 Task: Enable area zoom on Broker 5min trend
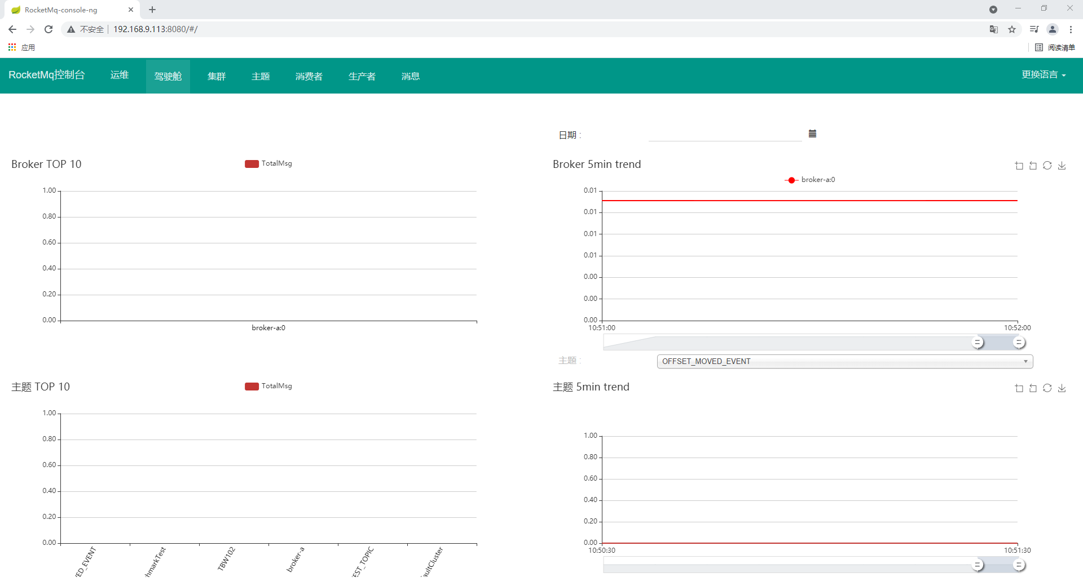pyautogui.click(x=1019, y=166)
